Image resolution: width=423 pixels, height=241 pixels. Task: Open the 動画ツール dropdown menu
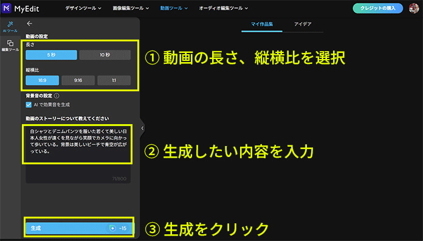(x=174, y=9)
